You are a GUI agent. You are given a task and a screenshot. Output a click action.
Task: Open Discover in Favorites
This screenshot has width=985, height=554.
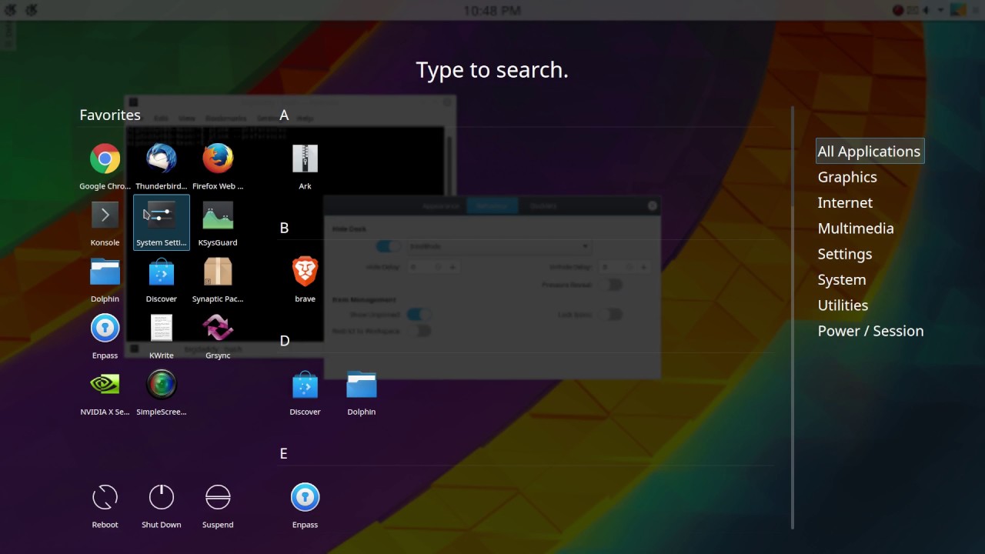161,279
